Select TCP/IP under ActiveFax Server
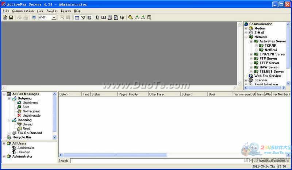292x170 pixels. (x=270, y=46)
